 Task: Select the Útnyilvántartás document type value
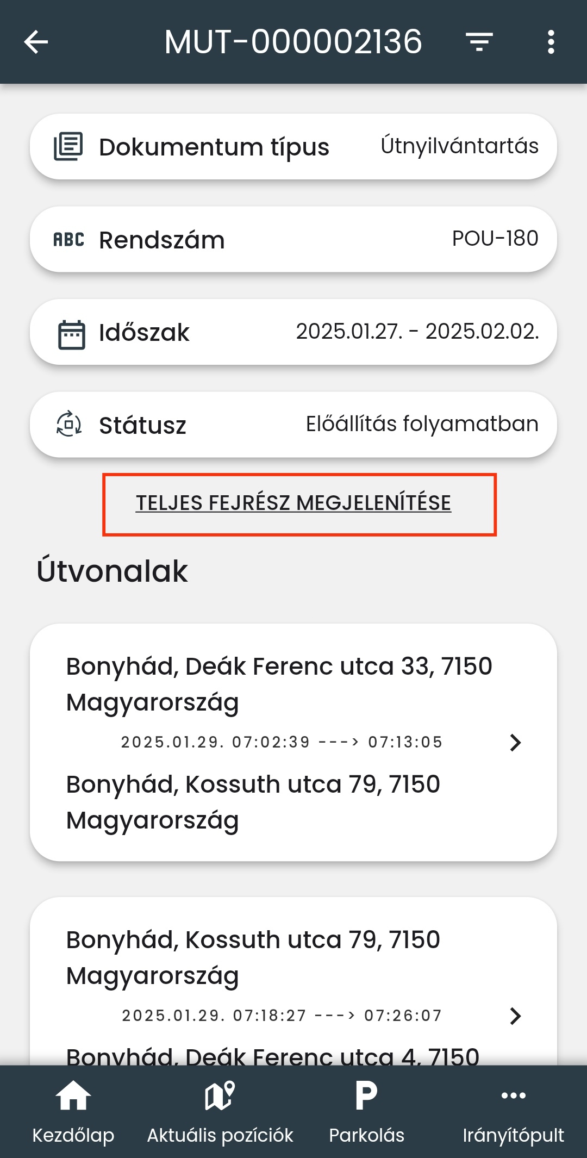click(x=459, y=146)
